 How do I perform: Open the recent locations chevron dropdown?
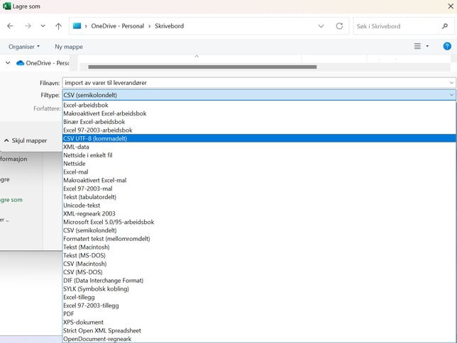pyautogui.click(x=43, y=26)
